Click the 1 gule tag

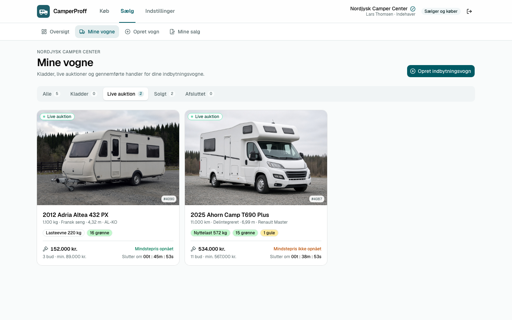point(269,233)
